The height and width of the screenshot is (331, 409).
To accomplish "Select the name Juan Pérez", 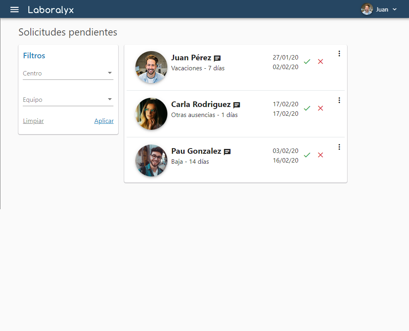I will pos(191,57).
